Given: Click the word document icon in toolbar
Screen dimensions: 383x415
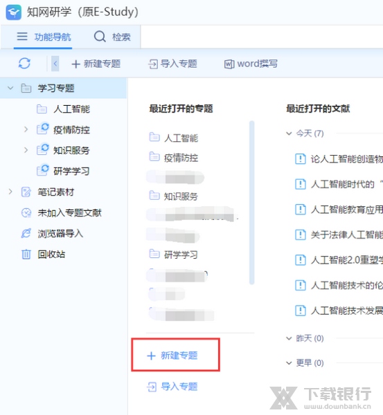Looking at the screenshot, I should coord(229,64).
